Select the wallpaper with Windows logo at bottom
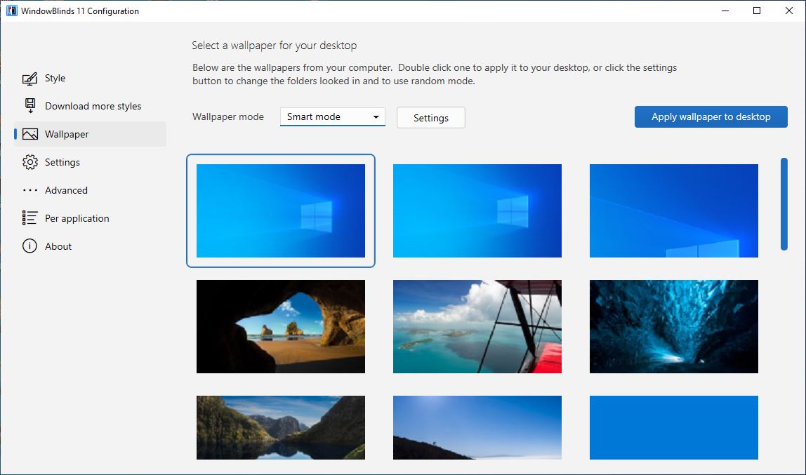806x475 pixels. click(674, 210)
